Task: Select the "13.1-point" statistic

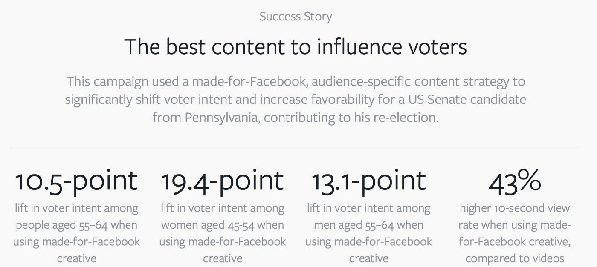Action: tap(369, 181)
